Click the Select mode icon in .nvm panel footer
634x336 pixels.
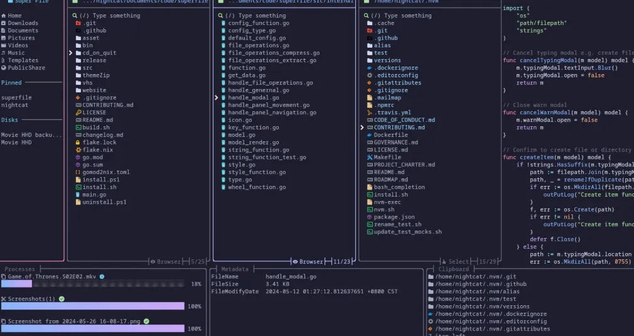click(444, 262)
